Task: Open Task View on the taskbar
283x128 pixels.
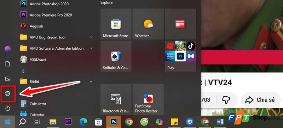Action: pyautogui.click(x=37, y=122)
